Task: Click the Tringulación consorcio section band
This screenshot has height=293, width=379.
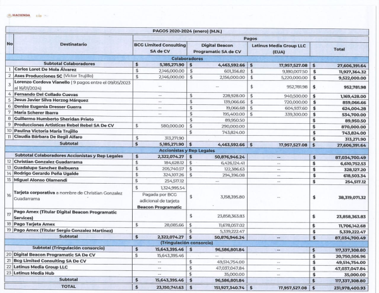Action: tap(186, 242)
